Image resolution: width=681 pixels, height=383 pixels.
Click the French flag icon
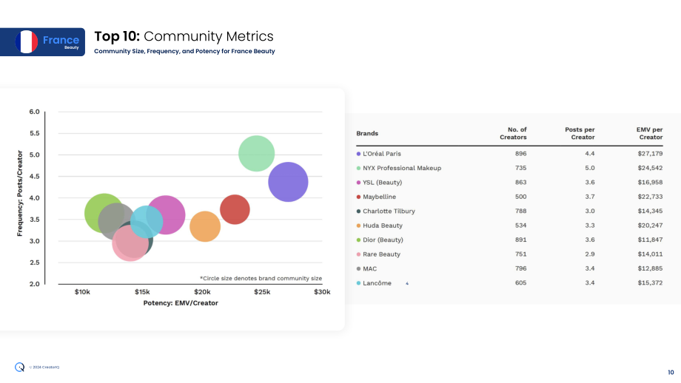(27, 41)
